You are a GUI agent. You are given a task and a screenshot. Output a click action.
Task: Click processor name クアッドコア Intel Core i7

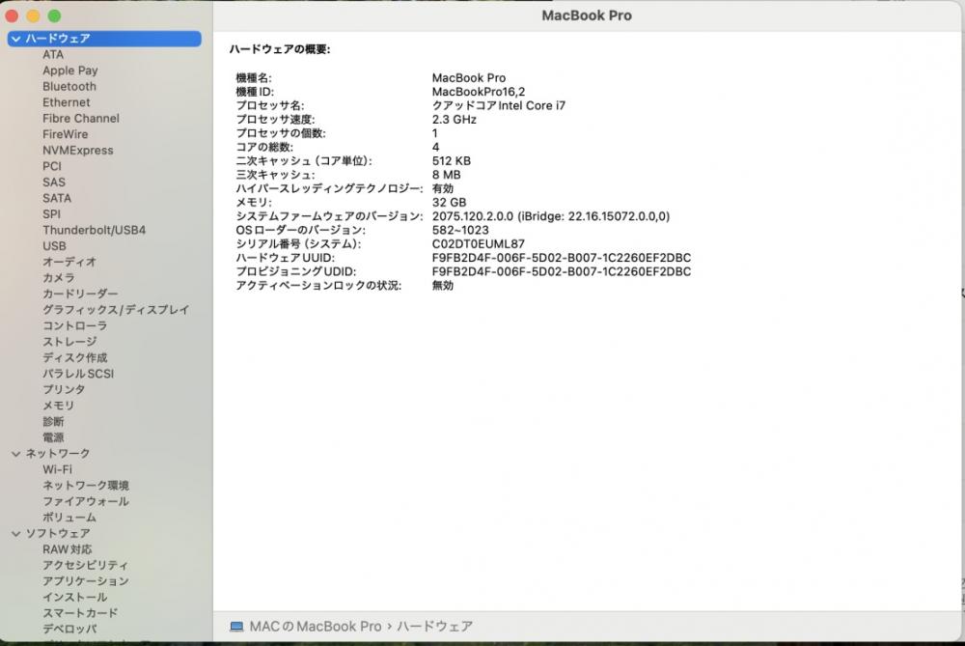(499, 106)
